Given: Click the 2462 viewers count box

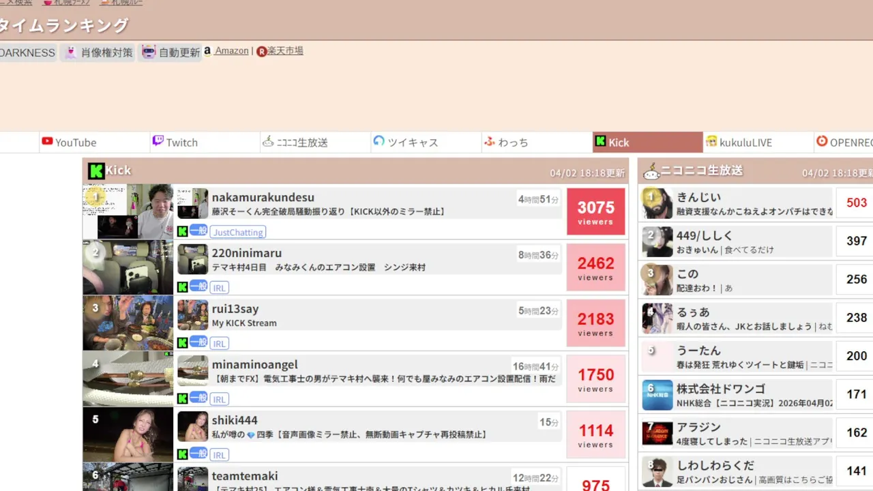Looking at the screenshot, I should [x=596, y=267].
